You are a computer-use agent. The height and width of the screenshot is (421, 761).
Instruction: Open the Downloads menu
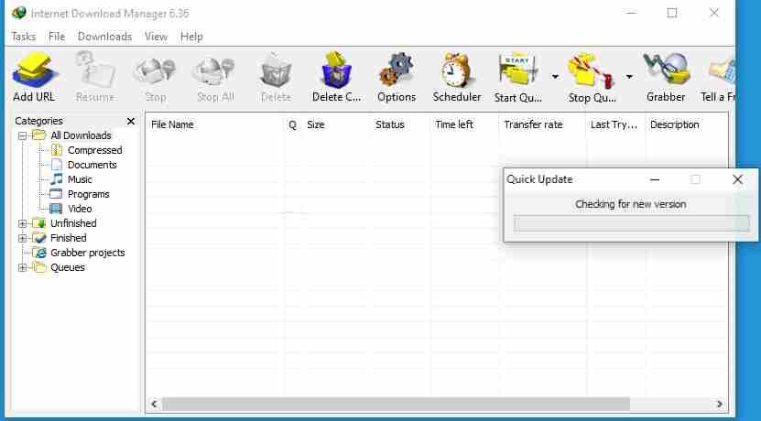click(x=104, y=37)
